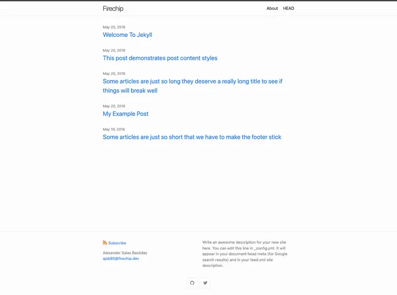Click the ajsb85@firechip.dev email link
Screen dimensions: 397x295
tap(121, 259)
